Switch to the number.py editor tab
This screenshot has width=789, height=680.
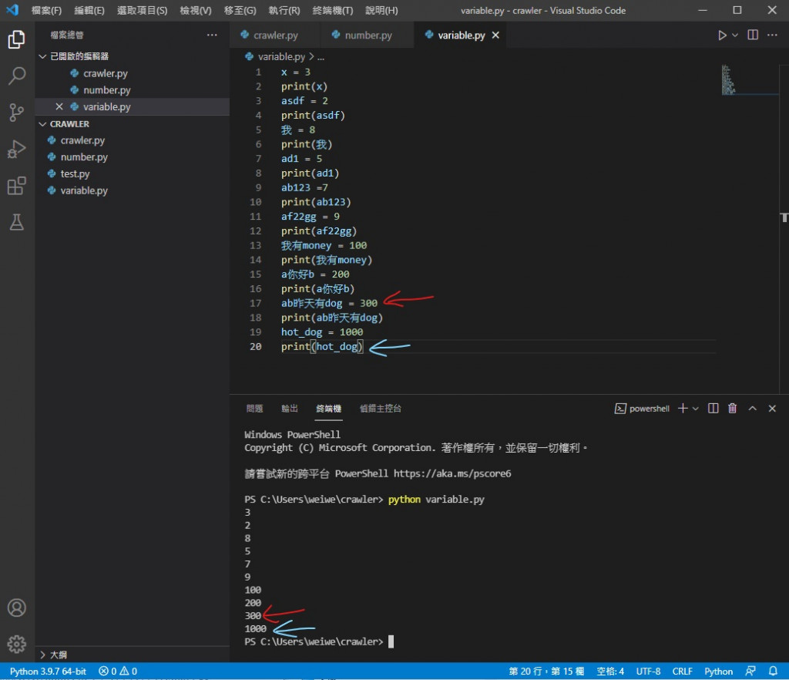pyautogui.click(x=368, y=35)
